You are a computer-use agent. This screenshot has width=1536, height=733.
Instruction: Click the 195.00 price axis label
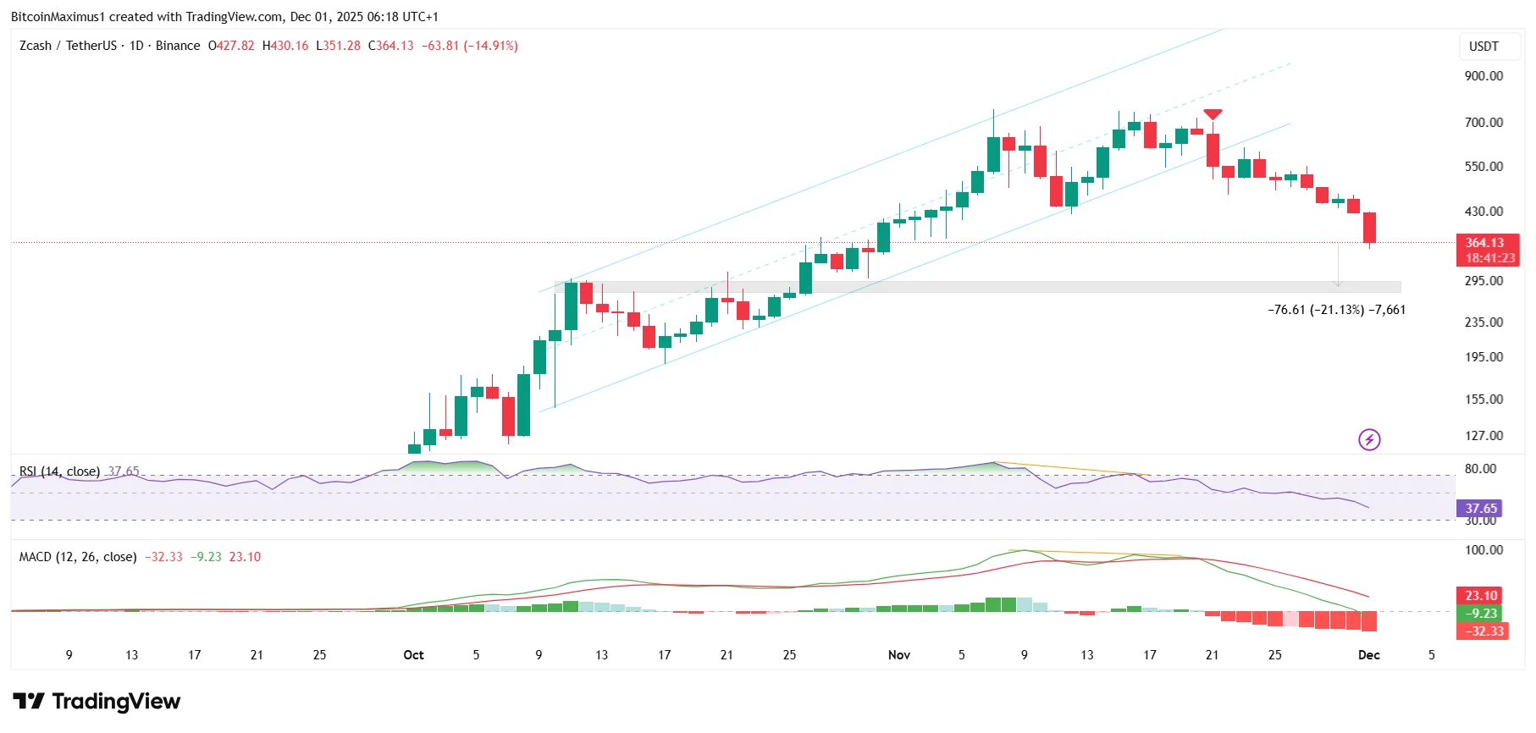pos(1484,357)
